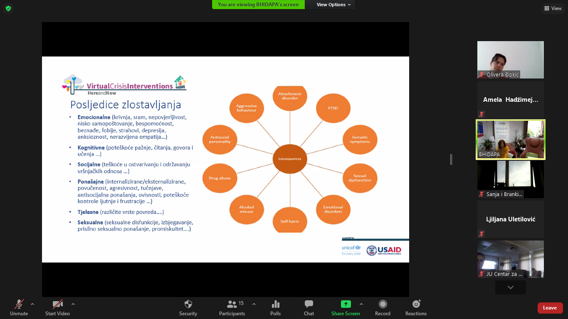The image size is (568, 319).
Task: Unmute the microphone
Action: 19,304
